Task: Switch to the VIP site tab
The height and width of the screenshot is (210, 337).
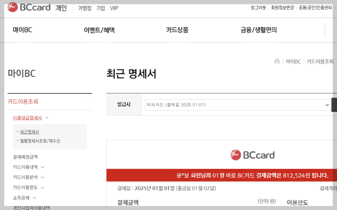Action: click(114, 8)
